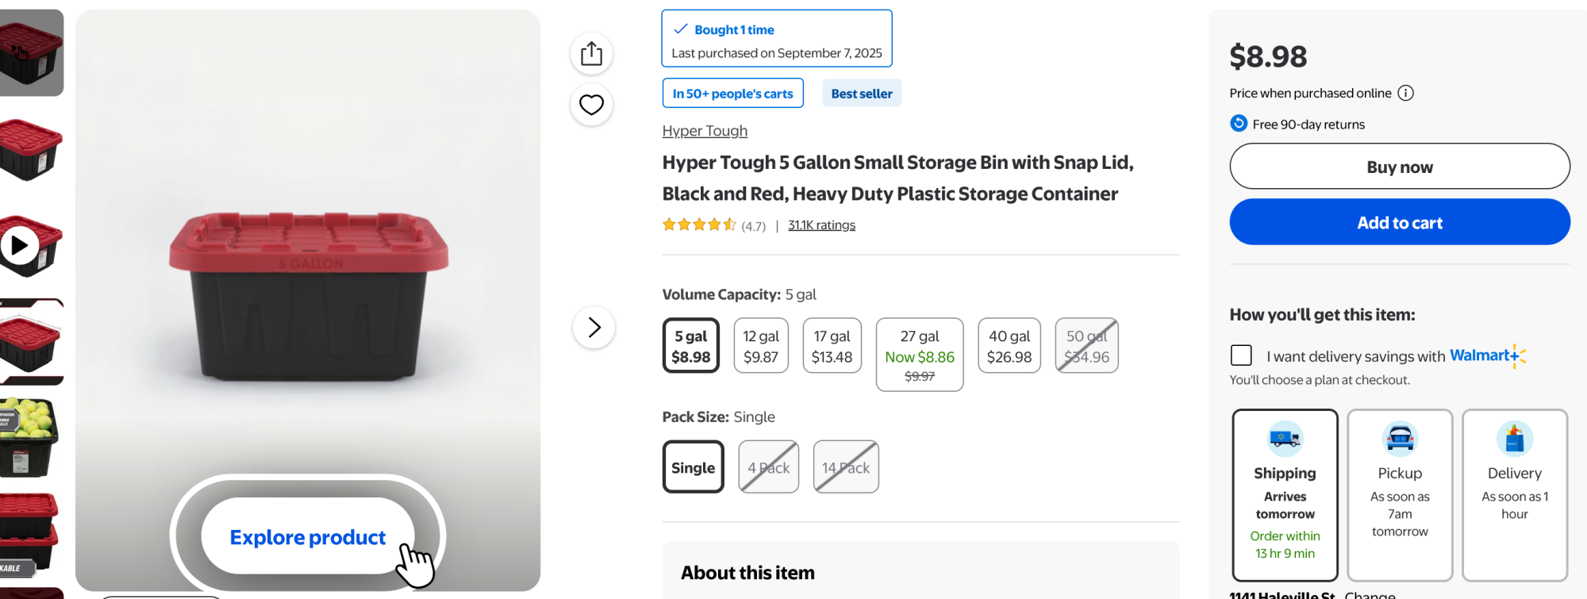
Task: Click the Explore product button
Action: (x=308, y=537)
